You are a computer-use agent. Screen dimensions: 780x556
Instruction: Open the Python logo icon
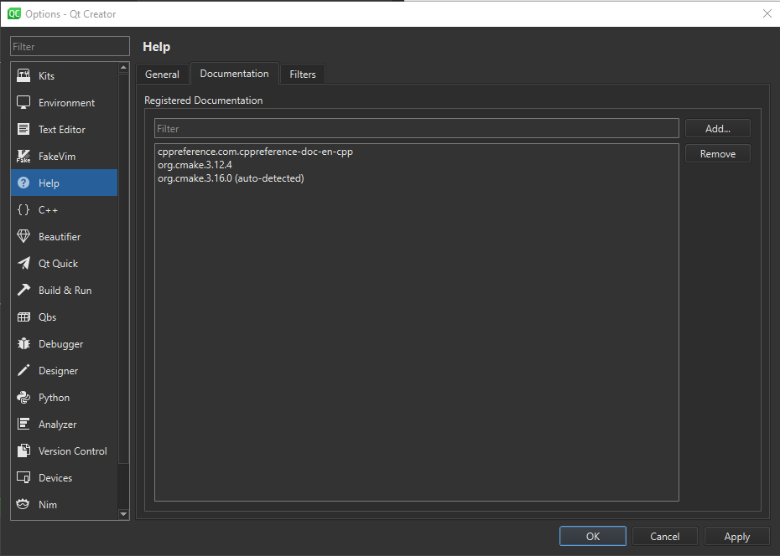click(x=23, y=397)
